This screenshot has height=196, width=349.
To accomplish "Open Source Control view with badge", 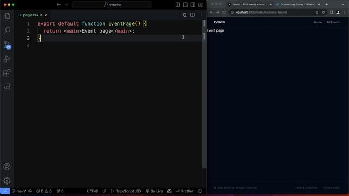I will (x=7, y=45).
